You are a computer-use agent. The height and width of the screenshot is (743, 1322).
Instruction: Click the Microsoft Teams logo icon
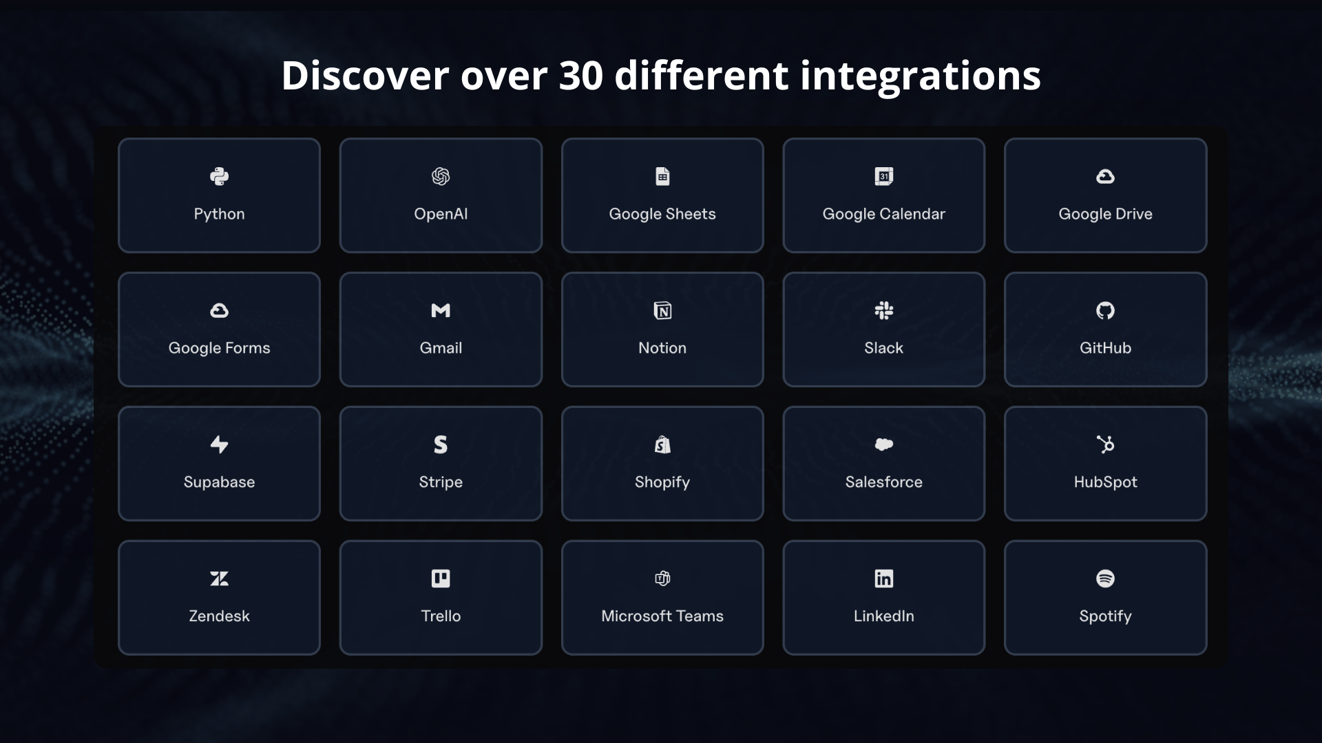pyautogui.click(x=662, y=579)
